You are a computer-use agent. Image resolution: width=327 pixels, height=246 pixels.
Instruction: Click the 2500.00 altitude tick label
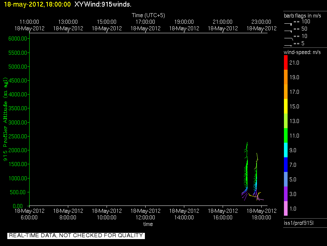click(18, 137)
